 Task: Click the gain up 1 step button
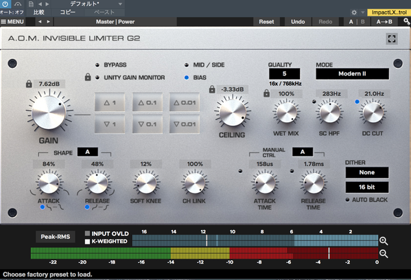(x=110, y=102)
